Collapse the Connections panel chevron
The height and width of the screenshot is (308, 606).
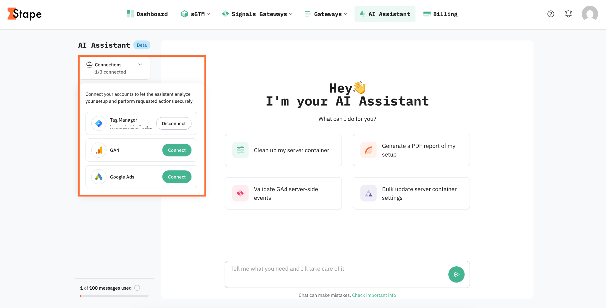click(x=140, y=64)
